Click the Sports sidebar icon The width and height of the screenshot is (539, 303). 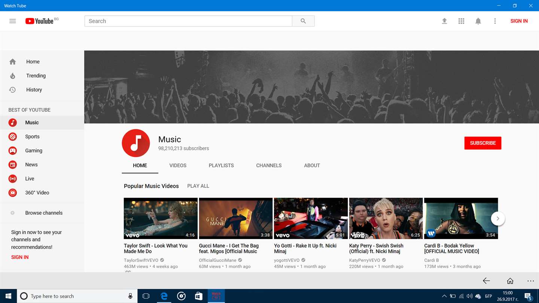coord(13,137)
